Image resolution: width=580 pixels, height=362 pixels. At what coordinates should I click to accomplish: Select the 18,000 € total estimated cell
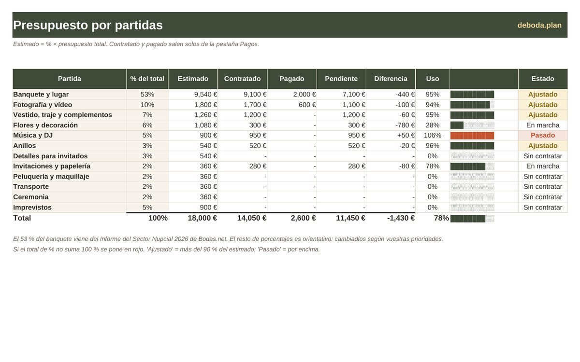[x=193, y=218]
